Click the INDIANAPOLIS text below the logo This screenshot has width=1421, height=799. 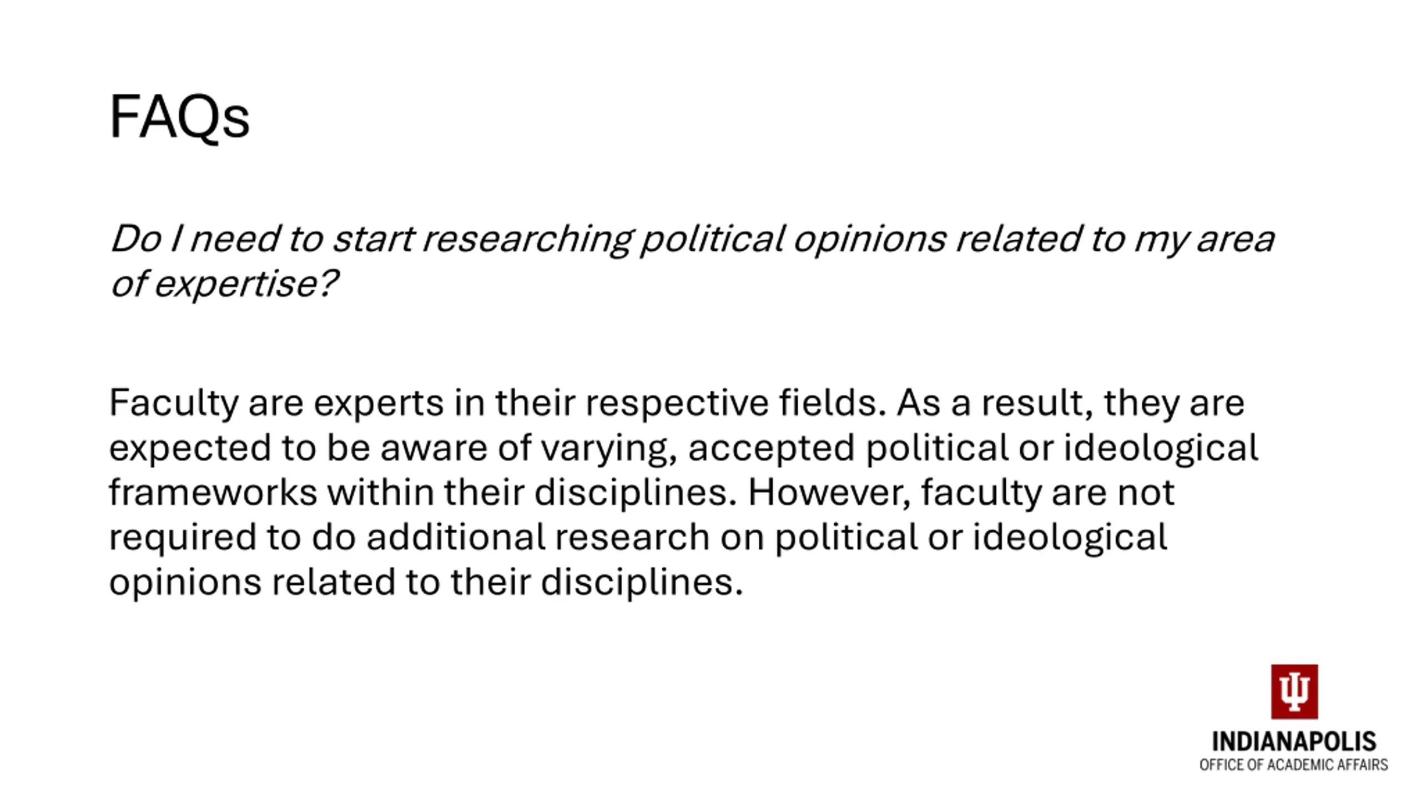pos(1294,741)
